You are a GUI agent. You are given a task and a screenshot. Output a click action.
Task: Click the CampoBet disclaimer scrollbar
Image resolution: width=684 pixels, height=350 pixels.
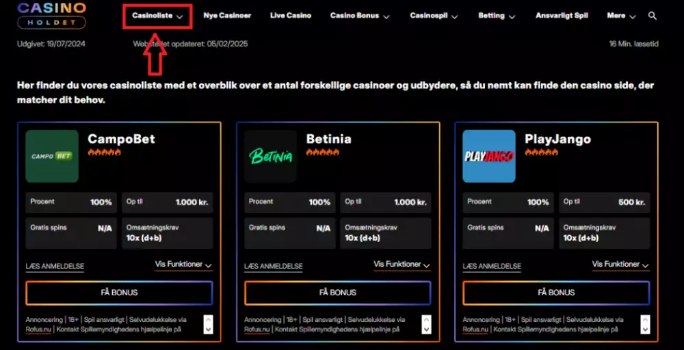[208, 324]
